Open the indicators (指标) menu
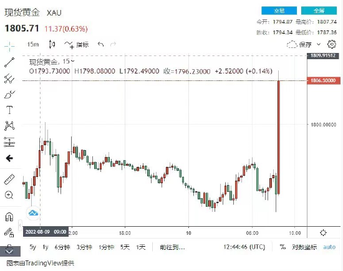 click(x=77, y=45)
